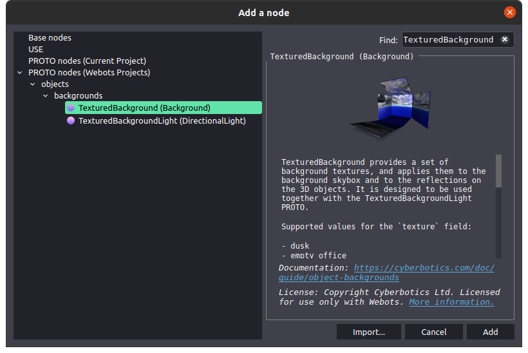Click the skybox preview thumbnail image
This screenshot has width=528, height=353.
tap(390, 106)
